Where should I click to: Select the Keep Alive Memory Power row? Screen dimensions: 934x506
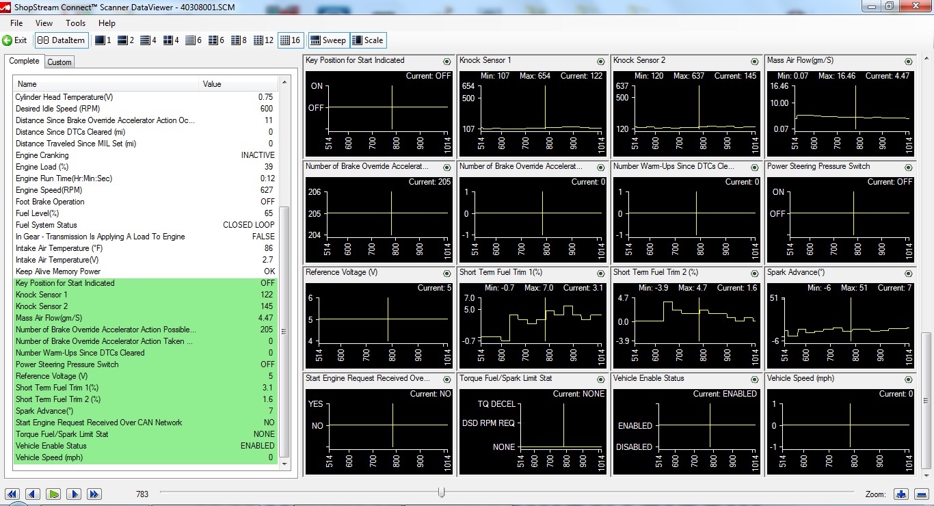(x=145, y=271)
